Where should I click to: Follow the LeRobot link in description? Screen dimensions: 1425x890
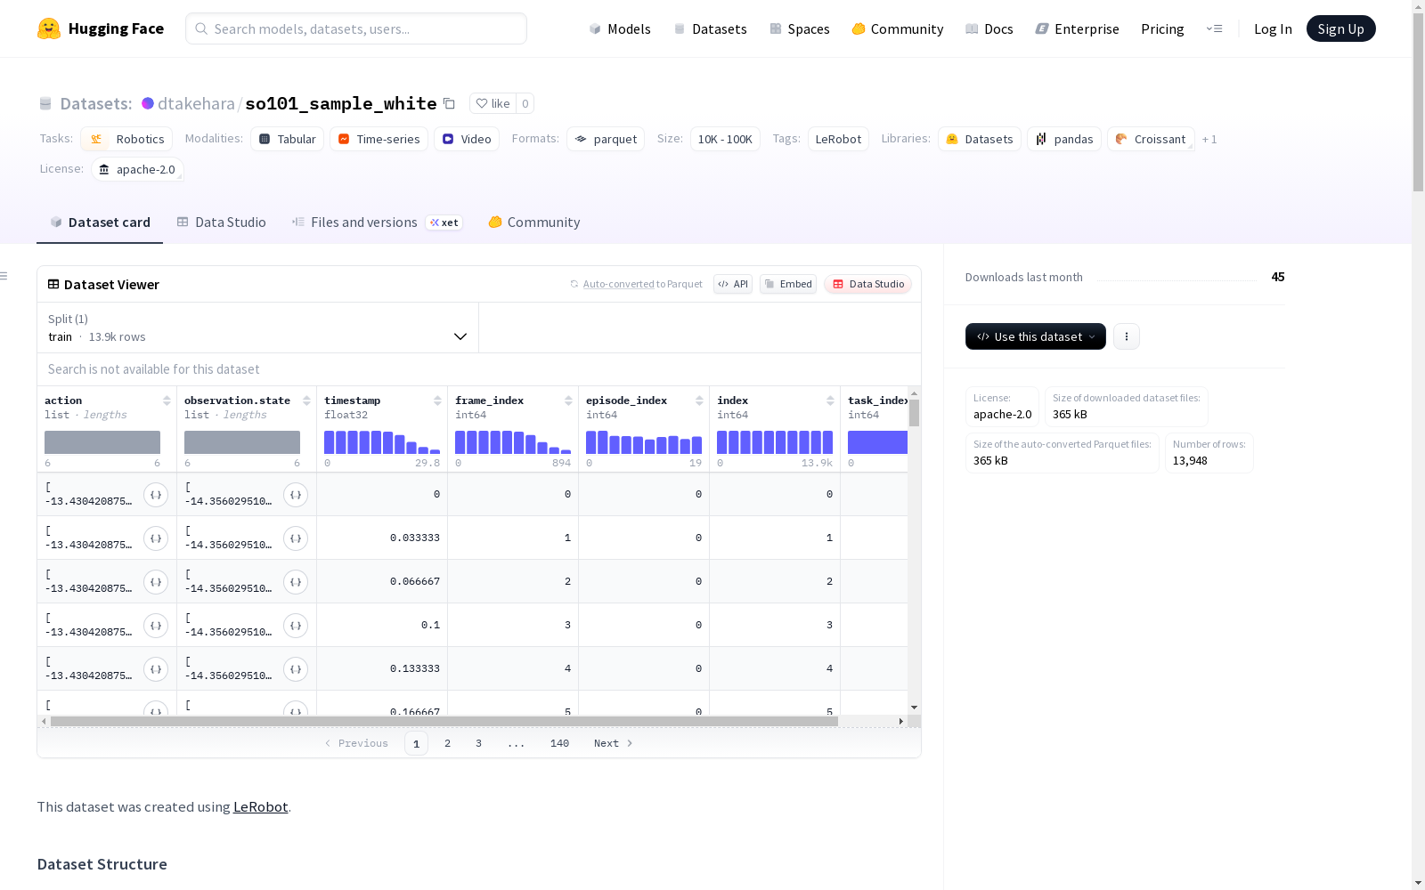(260, 807)
